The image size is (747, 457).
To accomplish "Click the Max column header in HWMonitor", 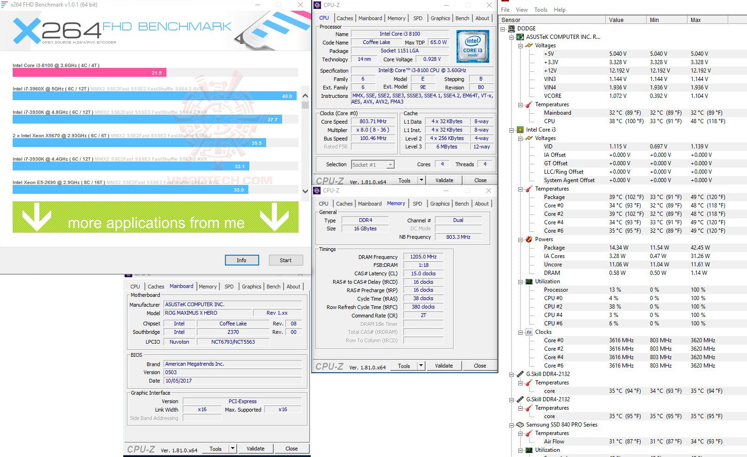I will (708, 20).
